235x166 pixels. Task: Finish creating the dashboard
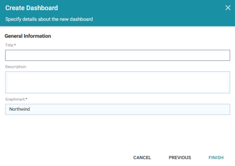click(216, 158)
